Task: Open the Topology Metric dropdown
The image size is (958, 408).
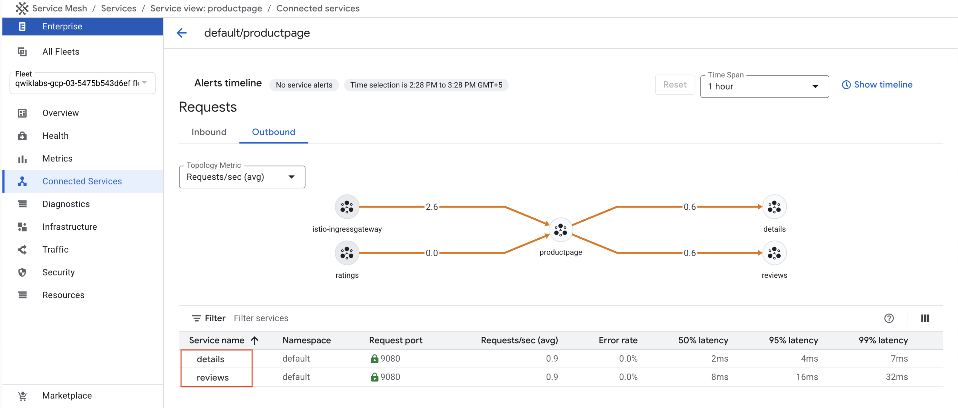Action: click(242, 177)
